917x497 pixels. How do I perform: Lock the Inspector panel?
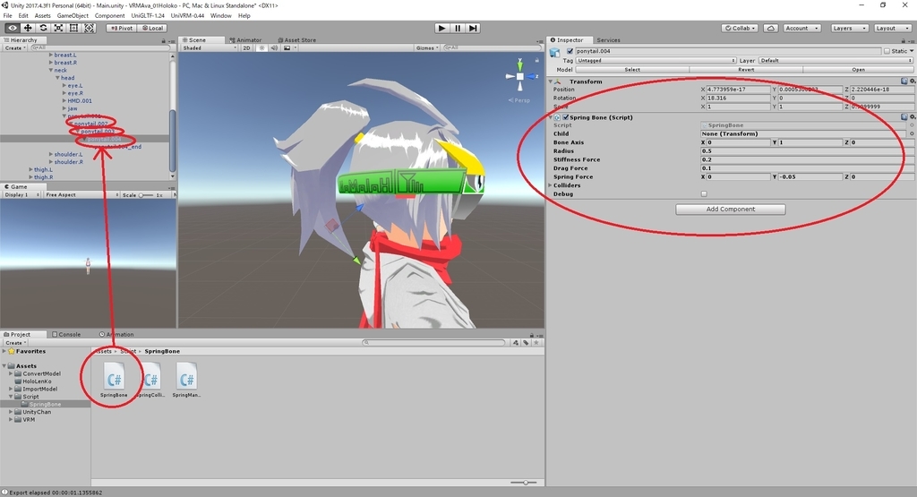pos(904,40)
